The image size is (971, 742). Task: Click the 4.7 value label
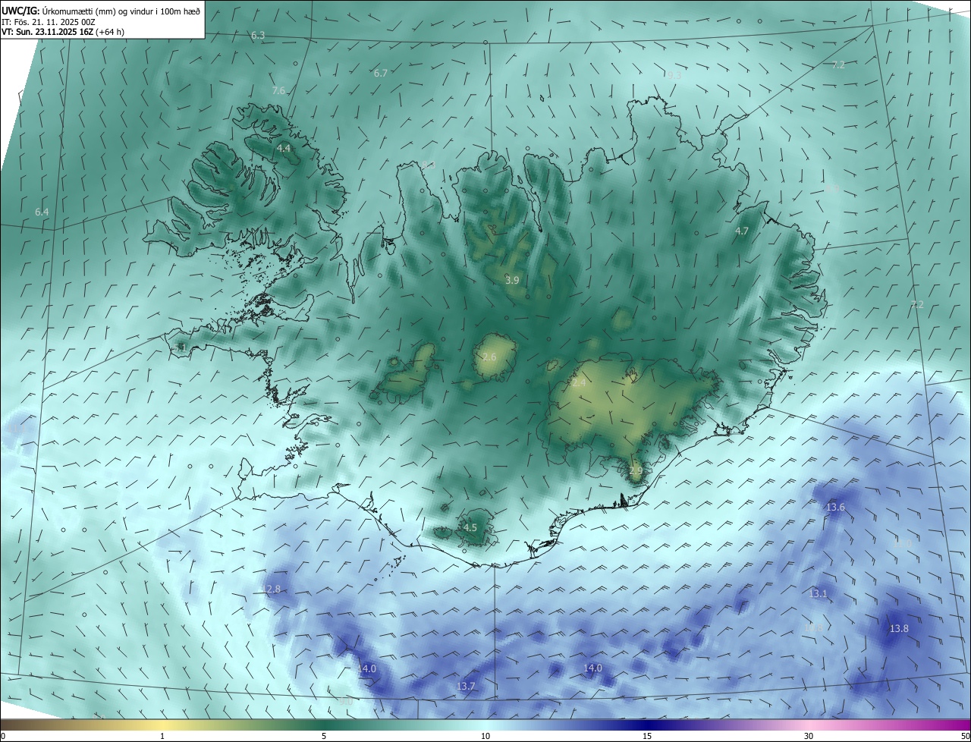(x=742, y=231)
